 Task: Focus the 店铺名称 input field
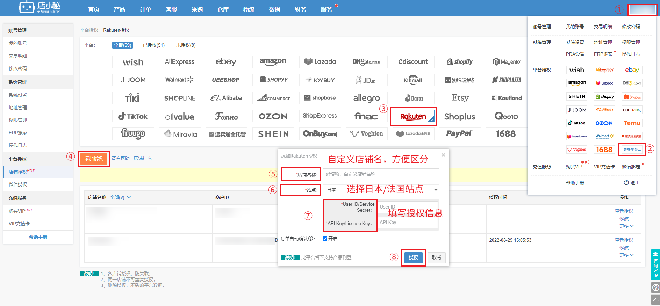381,174
